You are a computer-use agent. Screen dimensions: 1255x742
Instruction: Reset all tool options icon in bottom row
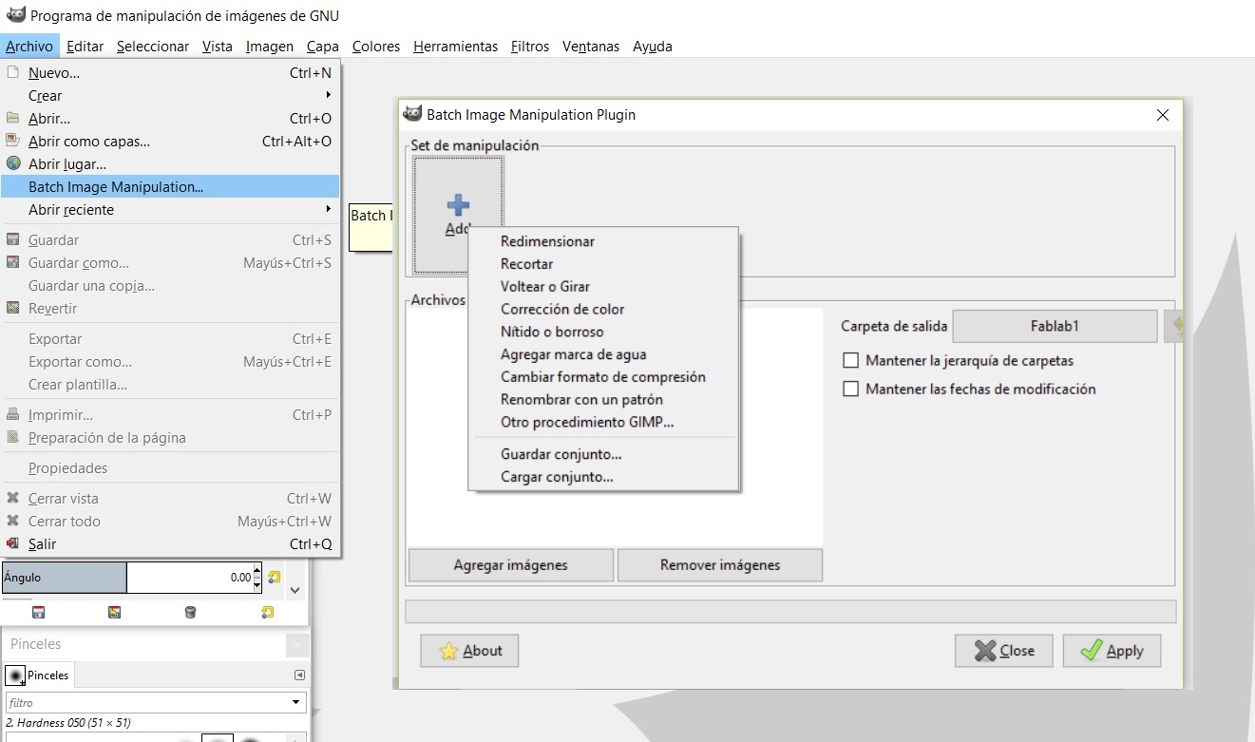click(x=267, y=613)
